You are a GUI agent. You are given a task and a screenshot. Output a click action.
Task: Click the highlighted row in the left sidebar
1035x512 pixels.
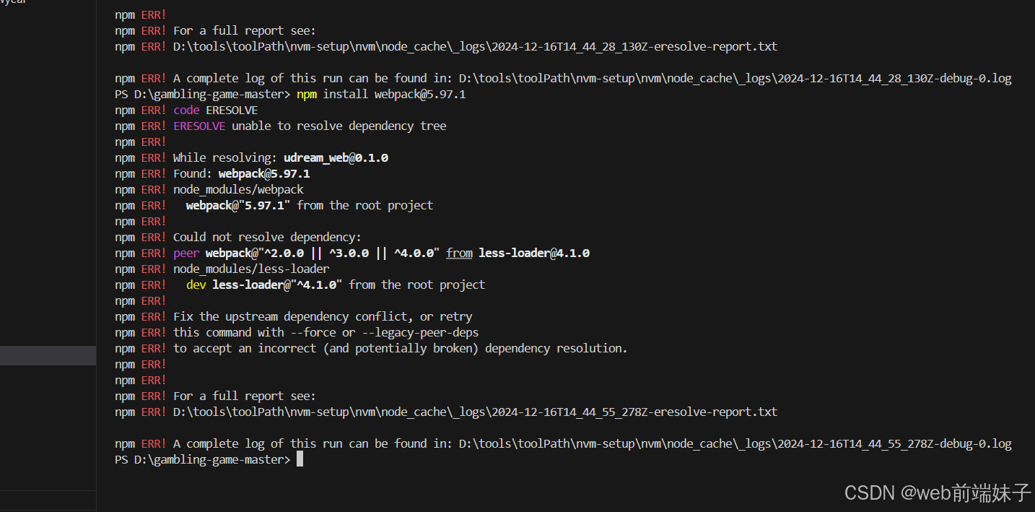tap(48, 355)
